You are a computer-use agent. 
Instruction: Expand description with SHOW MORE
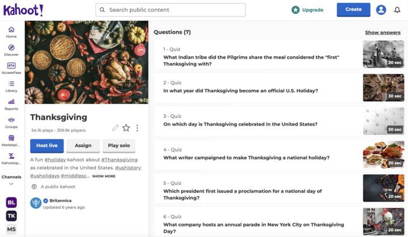[104, 176]
